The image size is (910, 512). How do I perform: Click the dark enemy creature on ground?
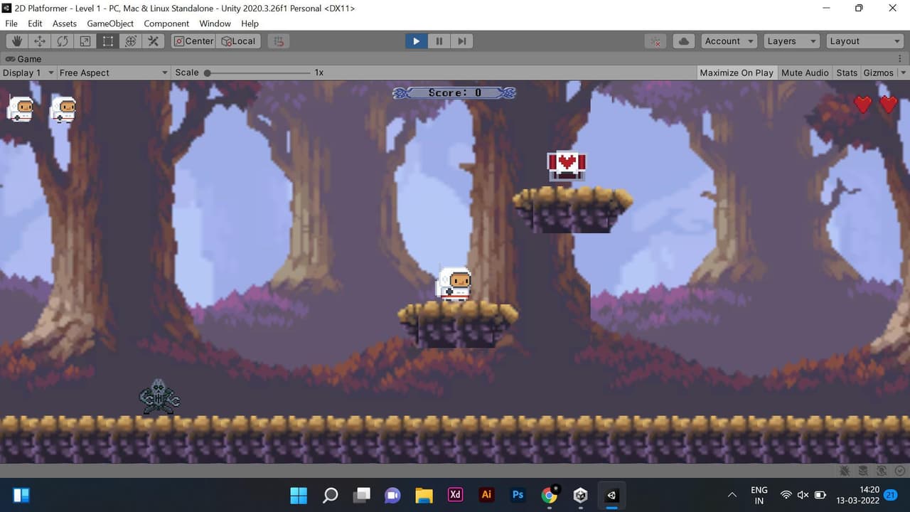(x=159, y=397)
